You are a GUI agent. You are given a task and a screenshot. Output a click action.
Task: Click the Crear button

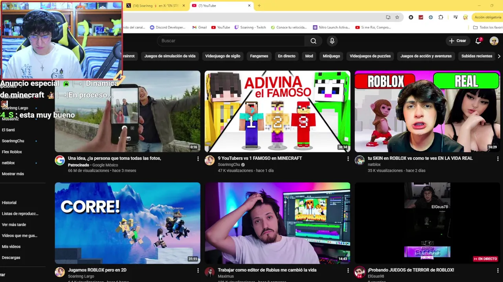click(x=457, y=41)
